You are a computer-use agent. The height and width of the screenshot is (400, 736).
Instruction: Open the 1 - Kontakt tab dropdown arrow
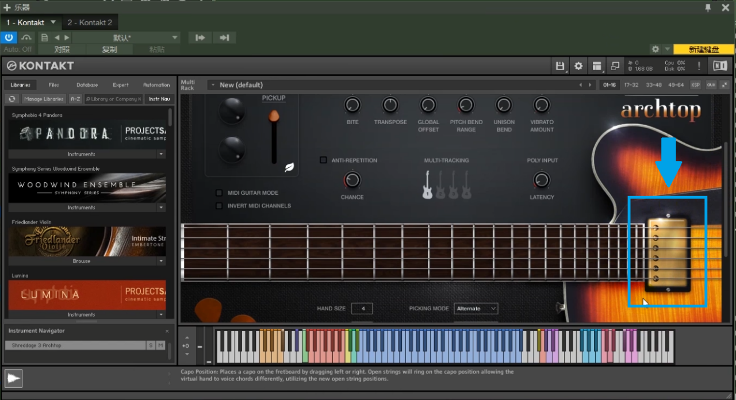click(x=53, y=22)
